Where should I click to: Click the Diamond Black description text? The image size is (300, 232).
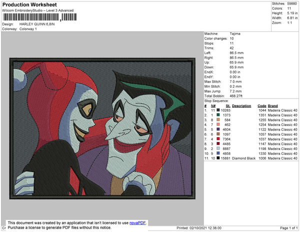pyautogui.click(x=244, y=158)
